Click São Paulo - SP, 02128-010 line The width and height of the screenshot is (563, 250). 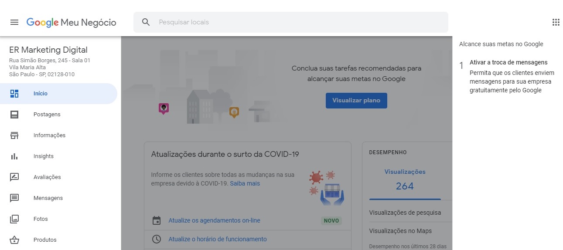coord(42,74)
